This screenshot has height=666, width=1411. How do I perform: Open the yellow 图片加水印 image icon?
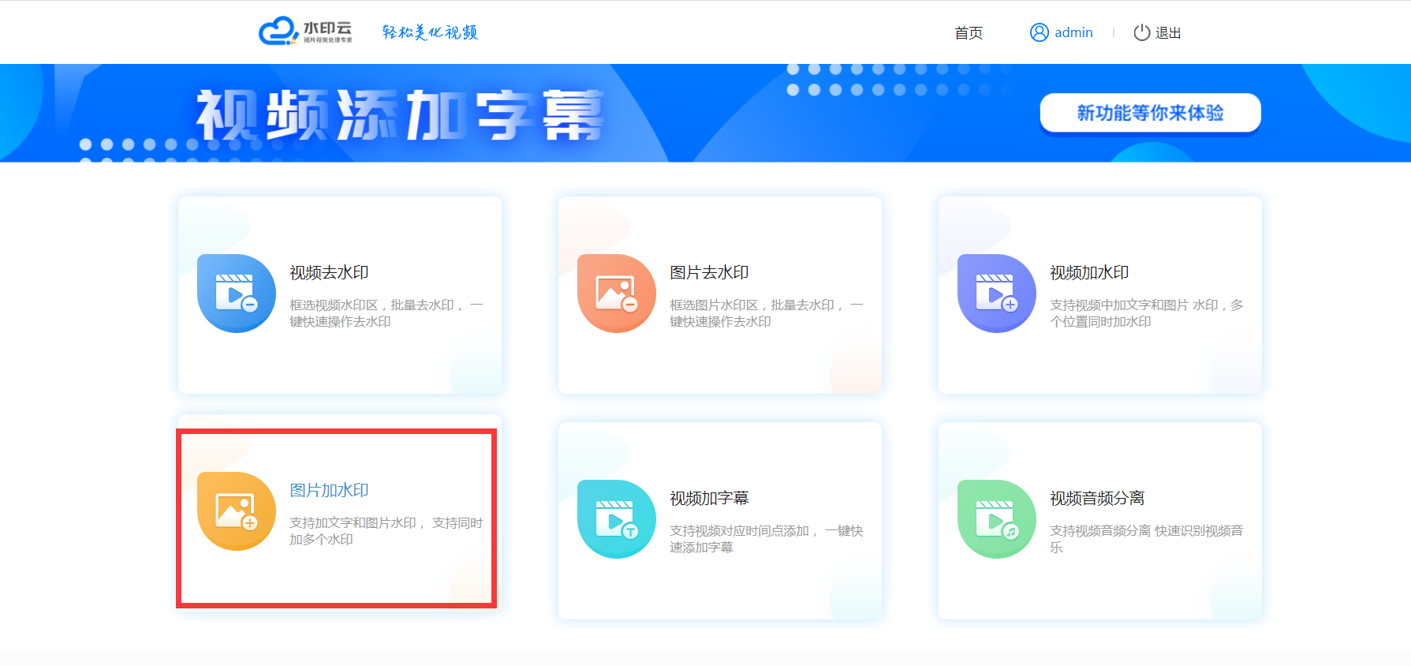point(236,511)
